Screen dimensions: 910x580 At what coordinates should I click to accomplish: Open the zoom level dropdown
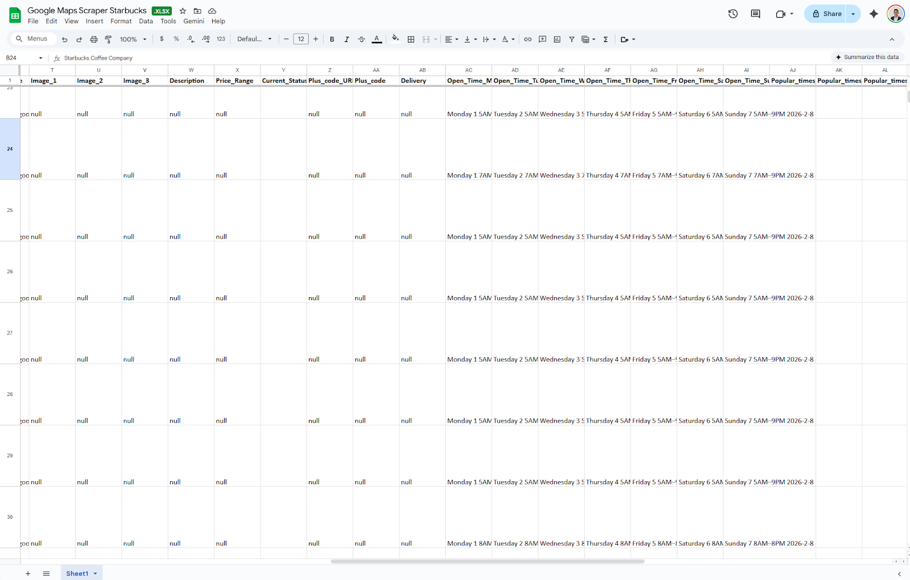tap(133, 39)
